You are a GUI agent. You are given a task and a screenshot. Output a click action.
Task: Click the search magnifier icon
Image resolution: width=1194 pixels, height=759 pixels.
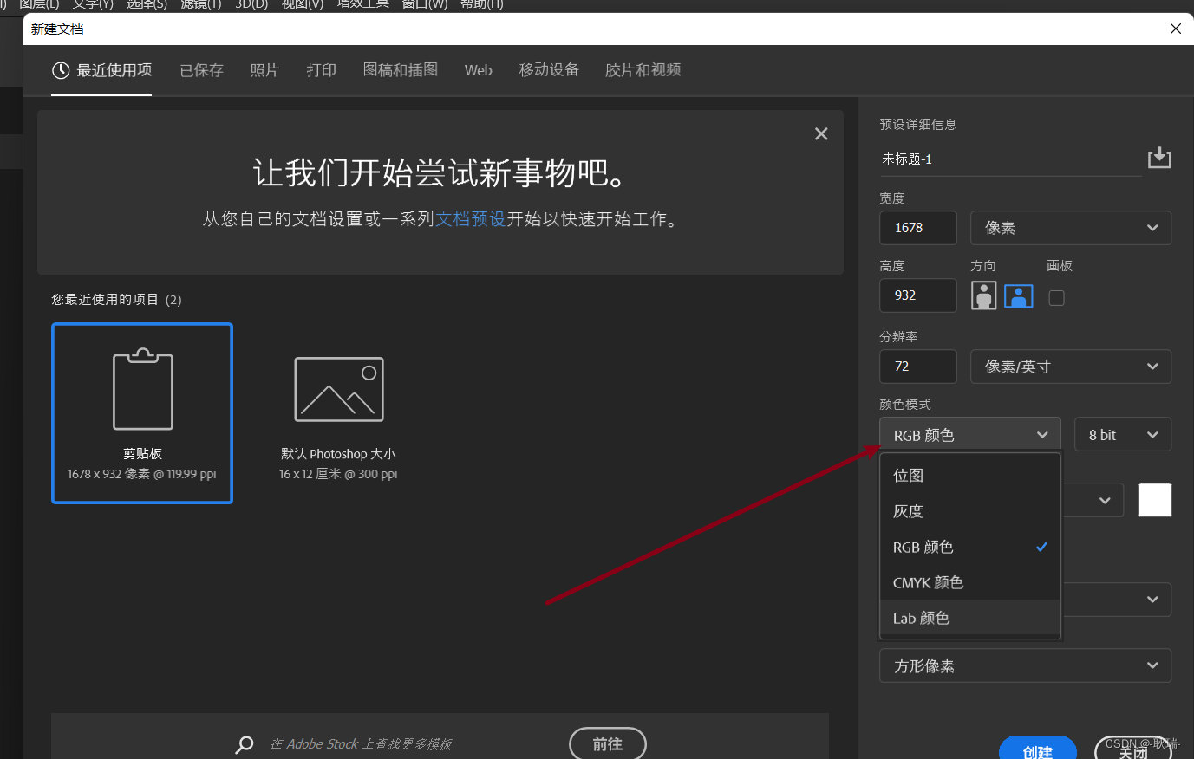point(244,743)
